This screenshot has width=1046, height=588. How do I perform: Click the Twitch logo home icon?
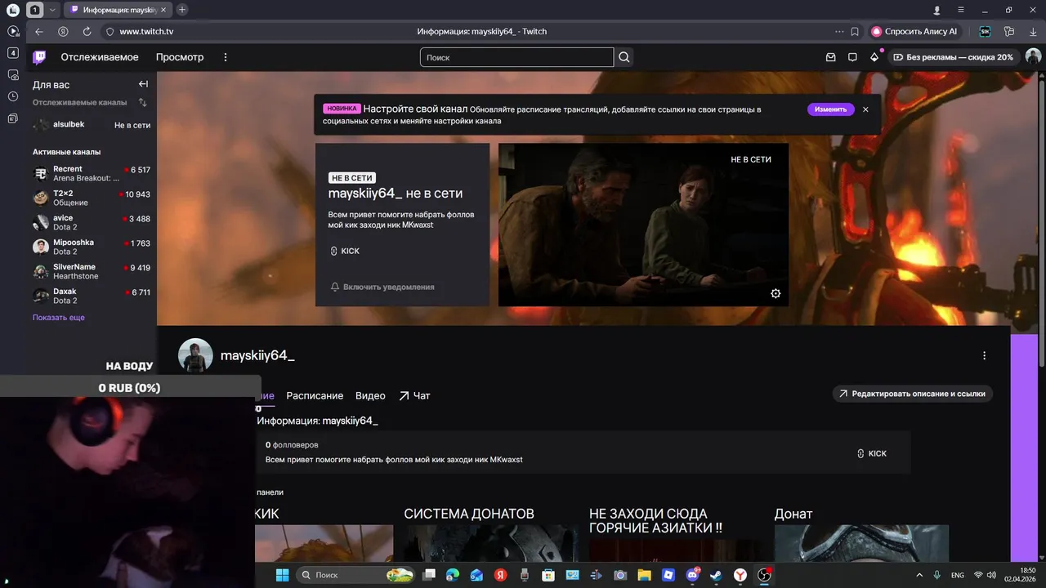pyautogui.click(x=39, y=57)
